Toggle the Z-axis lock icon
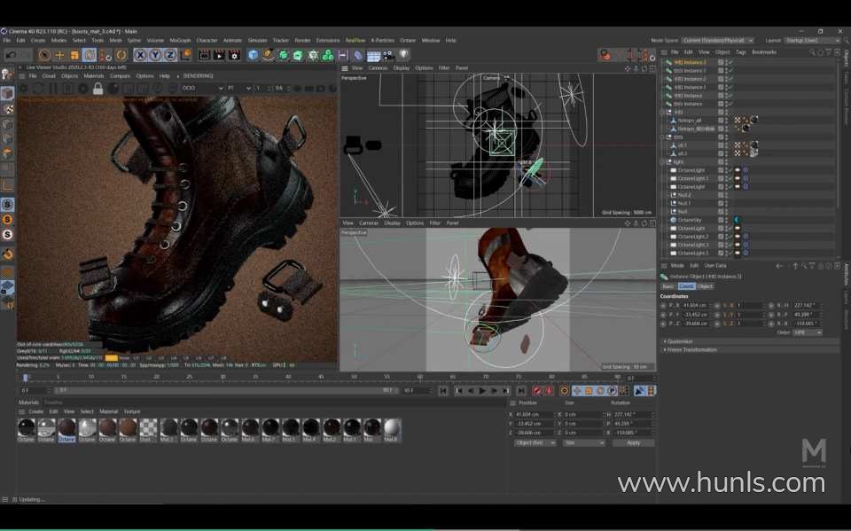Image resolution: width=851 pixels, height=531 pixels. point(170,55)
